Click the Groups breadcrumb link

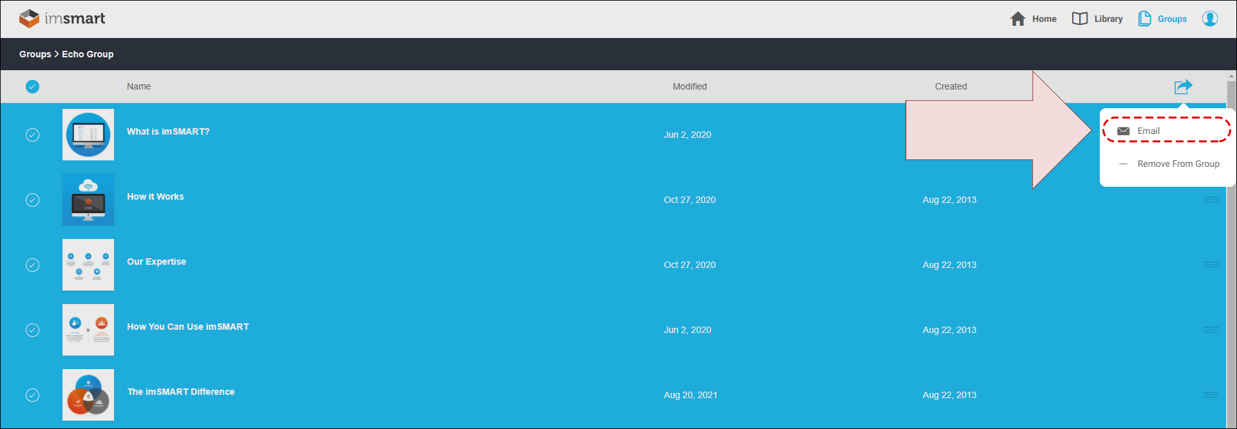tap(35, 54)
